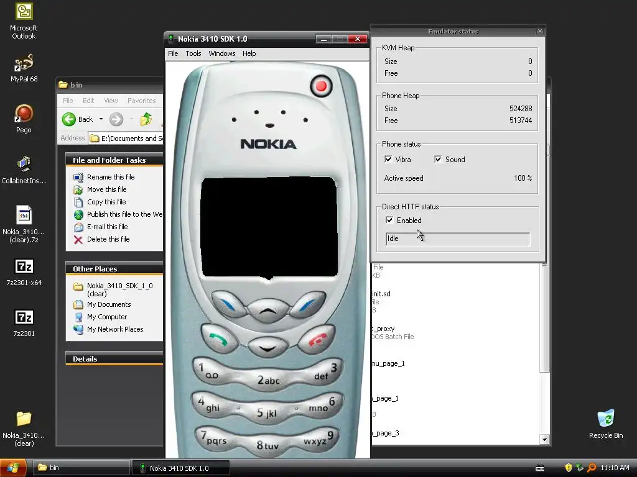Click address bar in bin window
Screen dimensions: 637x477
point(126,139)
